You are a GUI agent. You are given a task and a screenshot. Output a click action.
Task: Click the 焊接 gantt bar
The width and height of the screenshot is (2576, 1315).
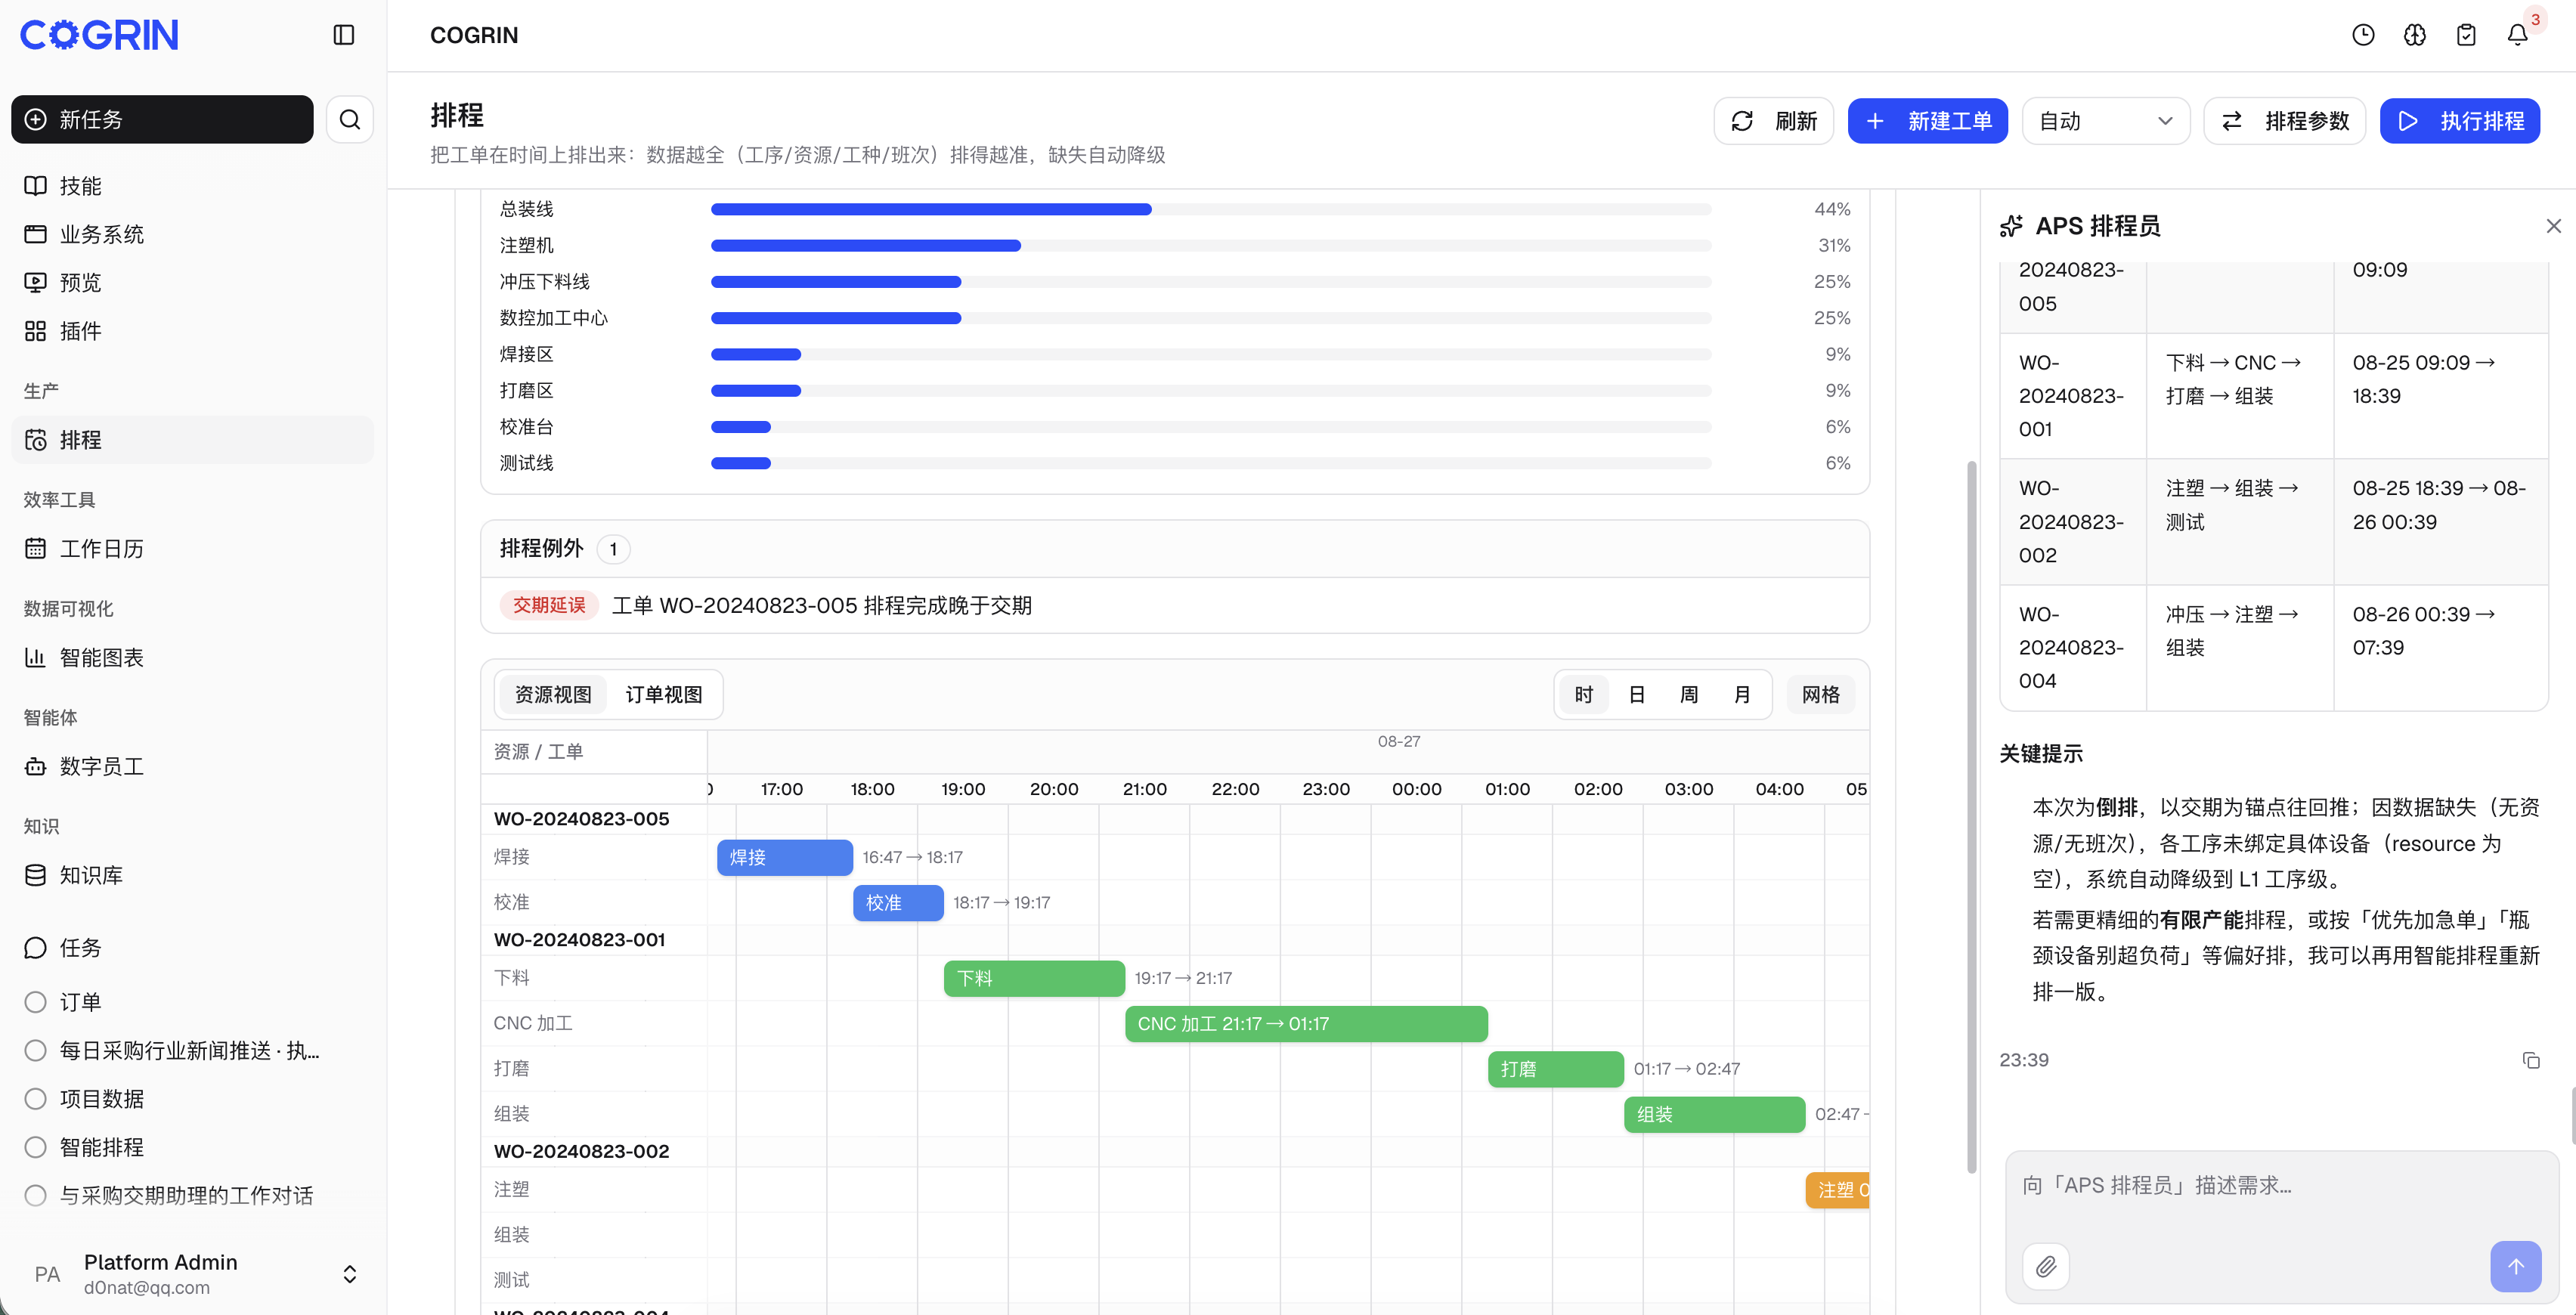[785, 858]
